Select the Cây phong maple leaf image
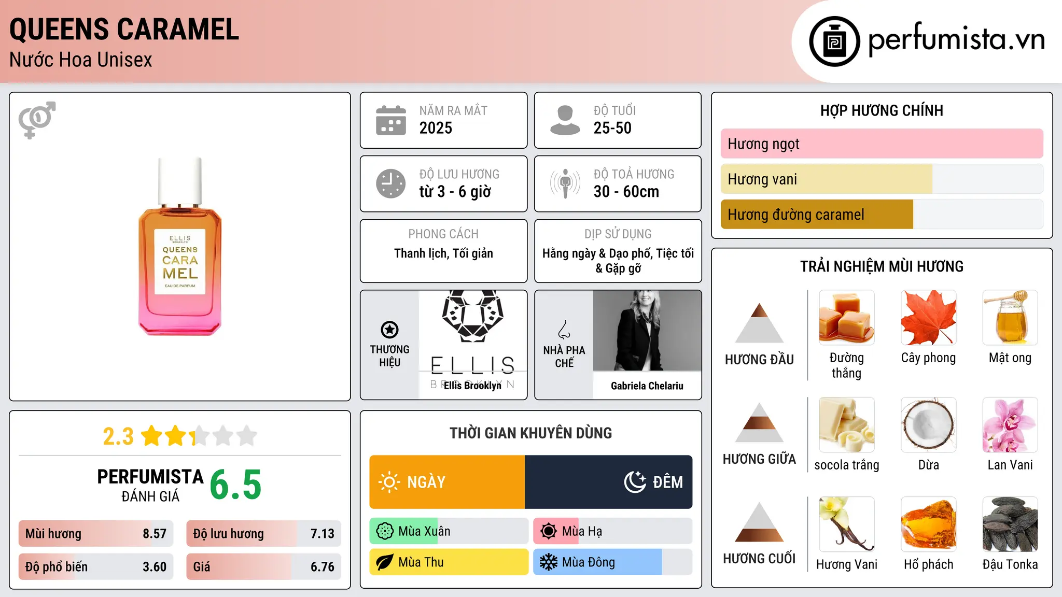Screen dimensions: 1062x597 point(929,318)
